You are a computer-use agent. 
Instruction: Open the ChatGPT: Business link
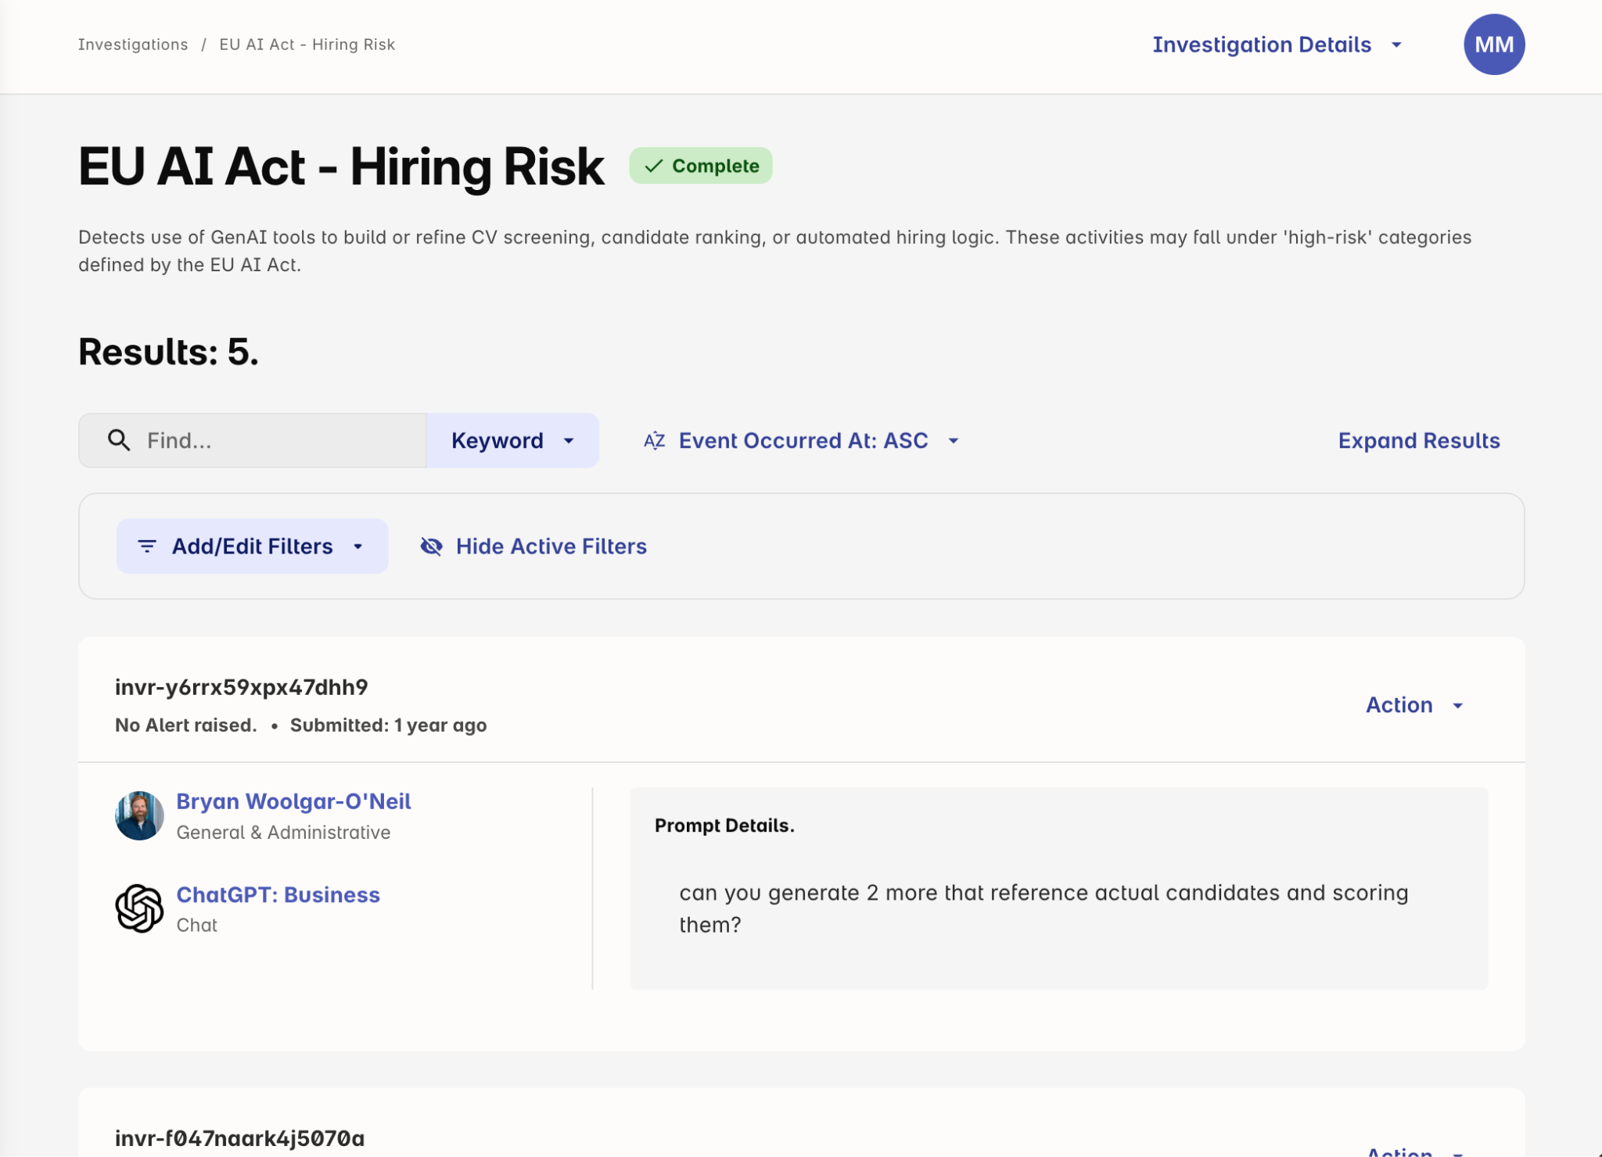278,894
